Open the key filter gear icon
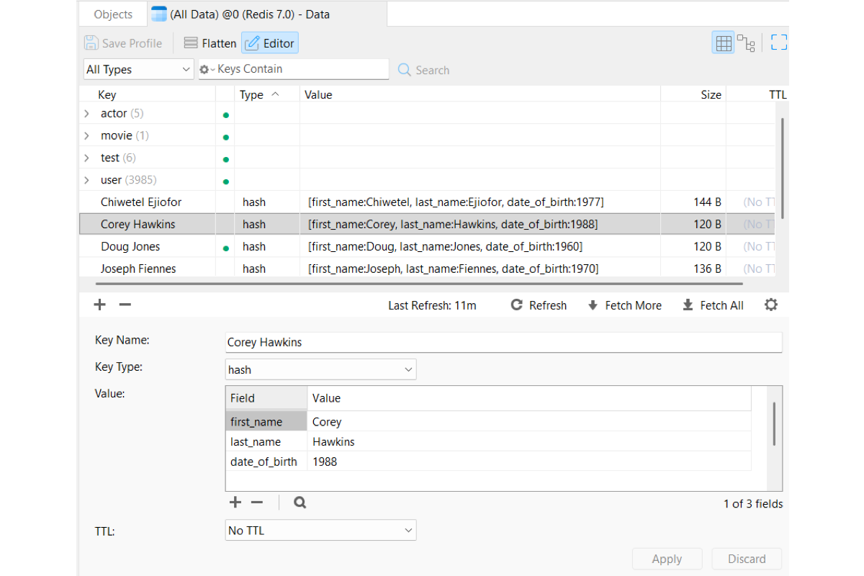864x576 pixels. click(x=207, y=69)
